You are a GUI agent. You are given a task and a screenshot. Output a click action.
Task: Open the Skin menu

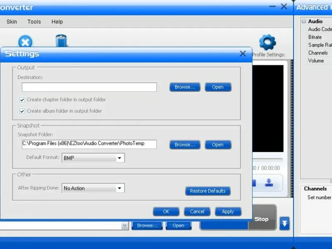click(x=12, y=22)
